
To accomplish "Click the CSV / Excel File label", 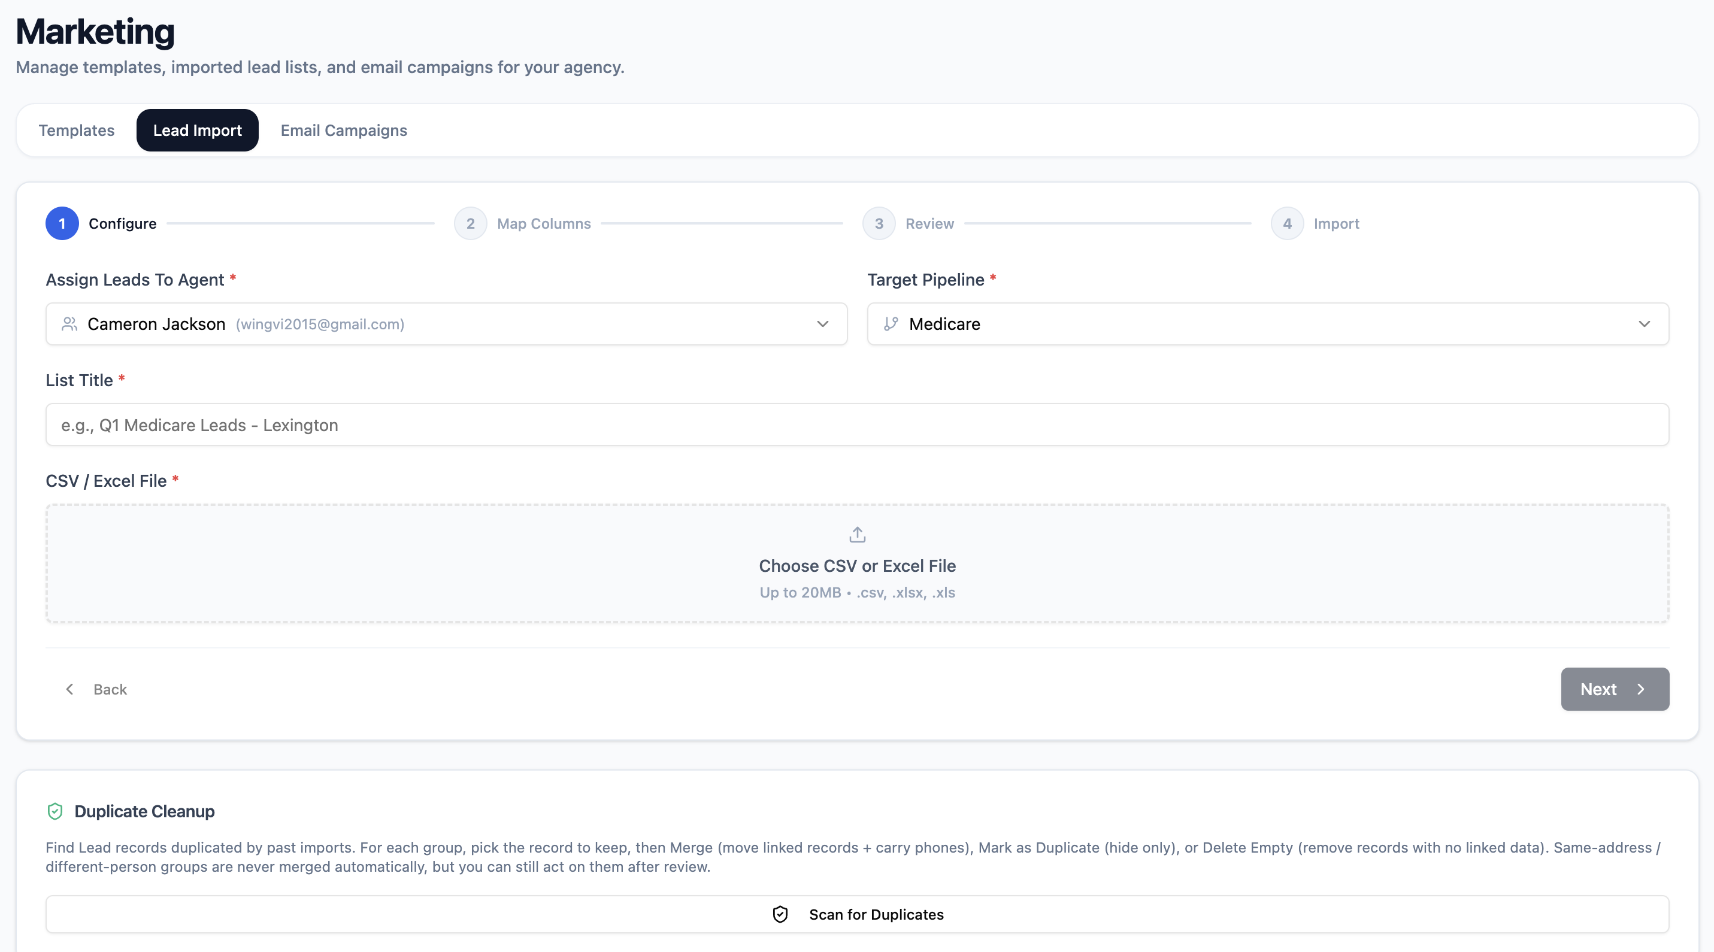I will coord(107,481).
